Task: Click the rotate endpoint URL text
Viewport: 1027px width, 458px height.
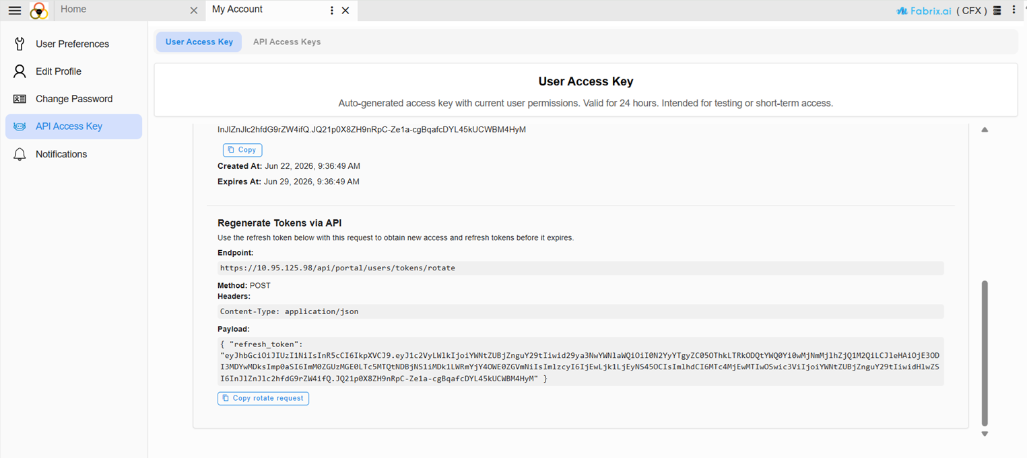Action: [x=337, y=268]
